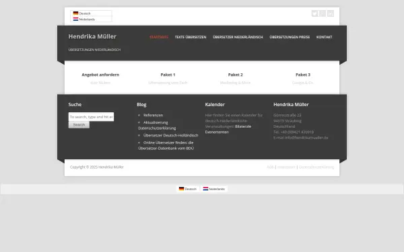This screenshot has width=404, height=252.
Task: Open the AGB footer link
Action: click(270, 167)
